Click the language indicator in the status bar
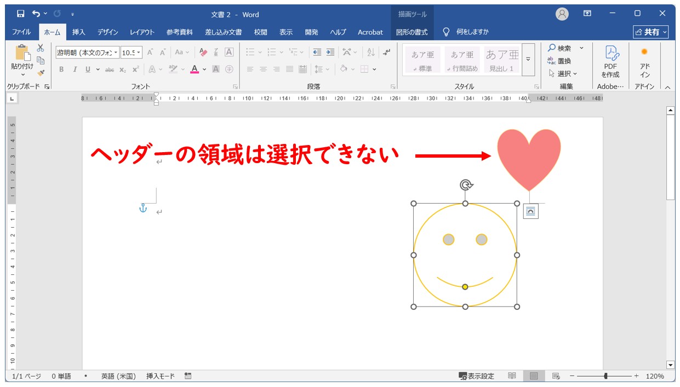The image size is (680, 387). (x=118, y=376)
